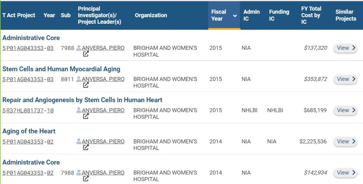Image resolution: width=363 pixels, height=184 pixels.
Task: Click person icon in Aging of the Heart row
Action: pyautogui.click(x=79, y=141)
